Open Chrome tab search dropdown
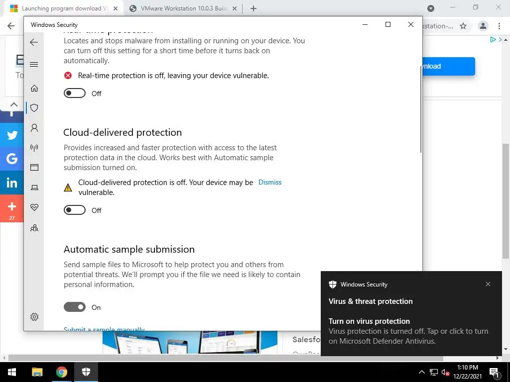The width and height of the screenshot is (510, 382). click(431, 8)
